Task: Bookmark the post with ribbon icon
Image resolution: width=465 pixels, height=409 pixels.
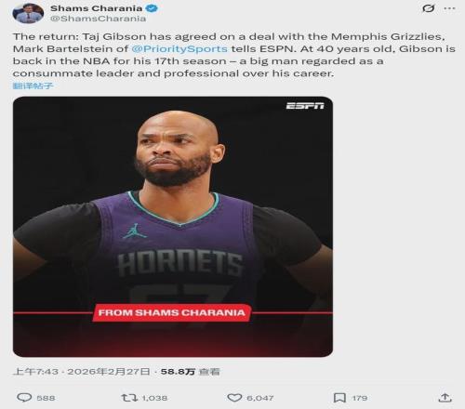Action: click(x=339, y=398)
